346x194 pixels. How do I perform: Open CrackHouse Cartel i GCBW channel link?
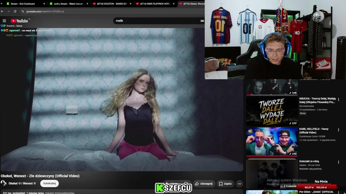pos(312,137)
